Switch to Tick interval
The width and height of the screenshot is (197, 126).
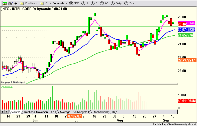point(129,3)
